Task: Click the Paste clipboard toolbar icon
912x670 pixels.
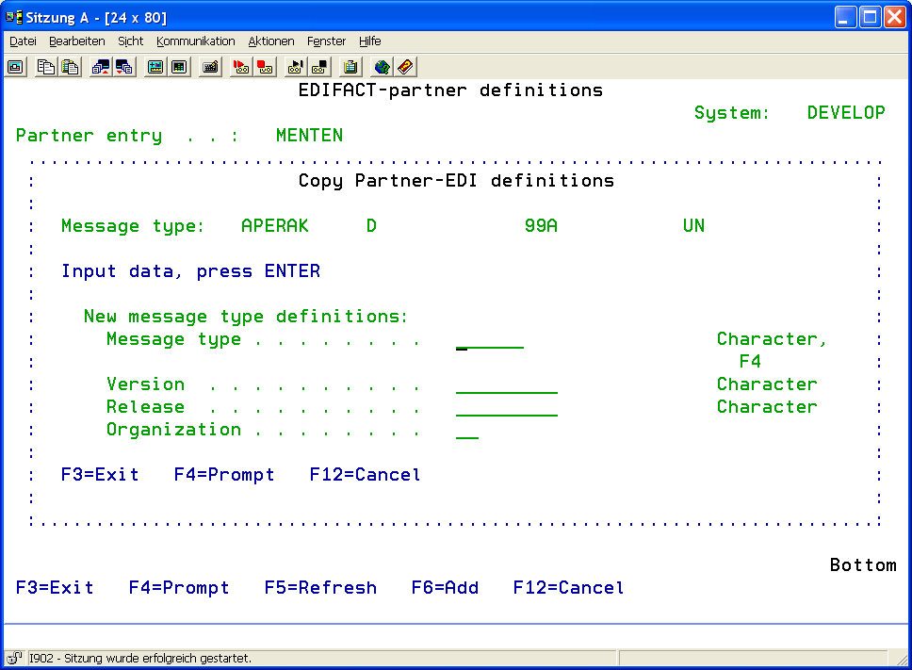Action: click(70, 67)
